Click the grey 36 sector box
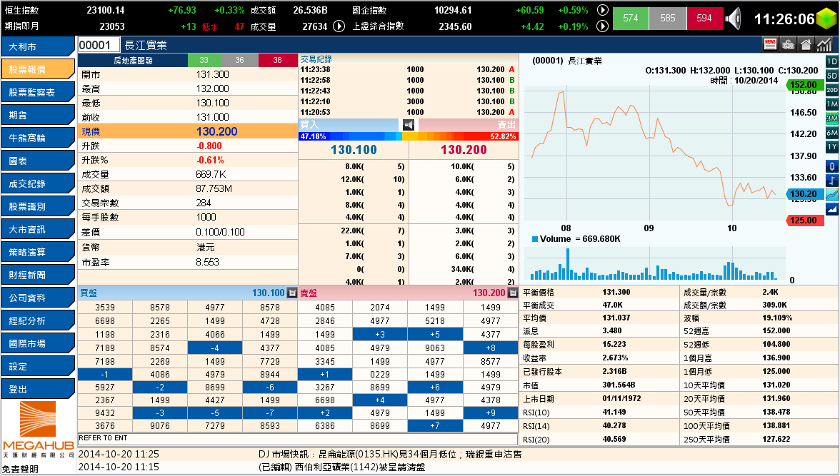The width and height of the screenshot is (840, 476). 239,61
